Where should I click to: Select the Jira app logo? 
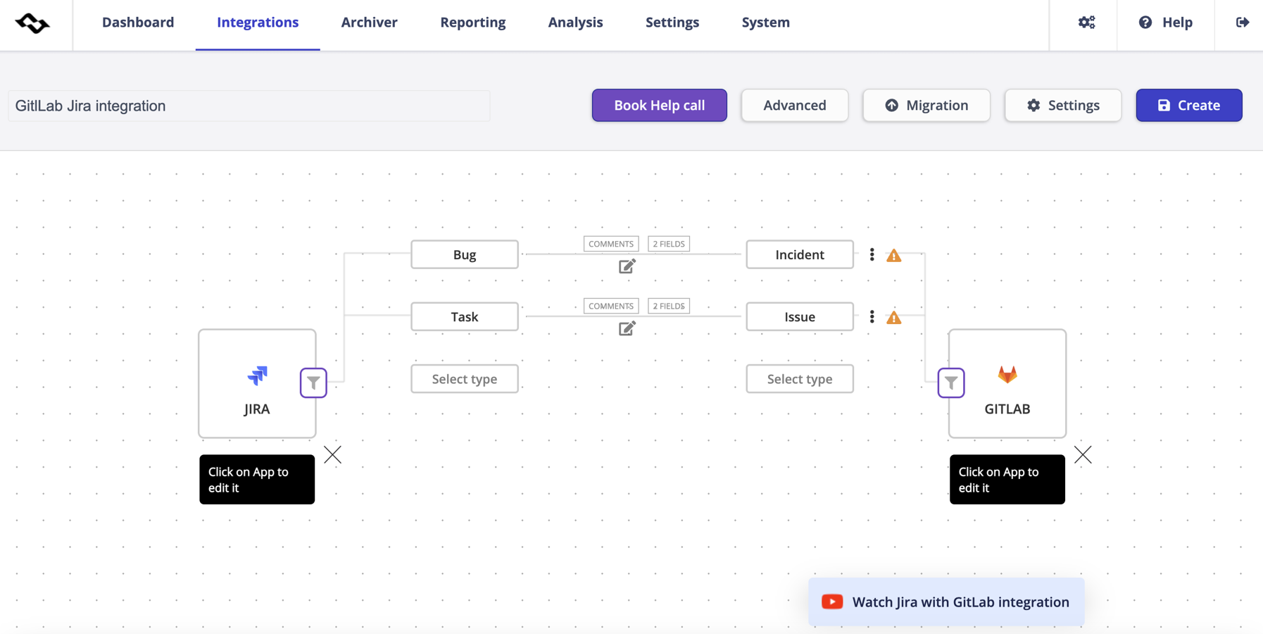coord(258,375)
